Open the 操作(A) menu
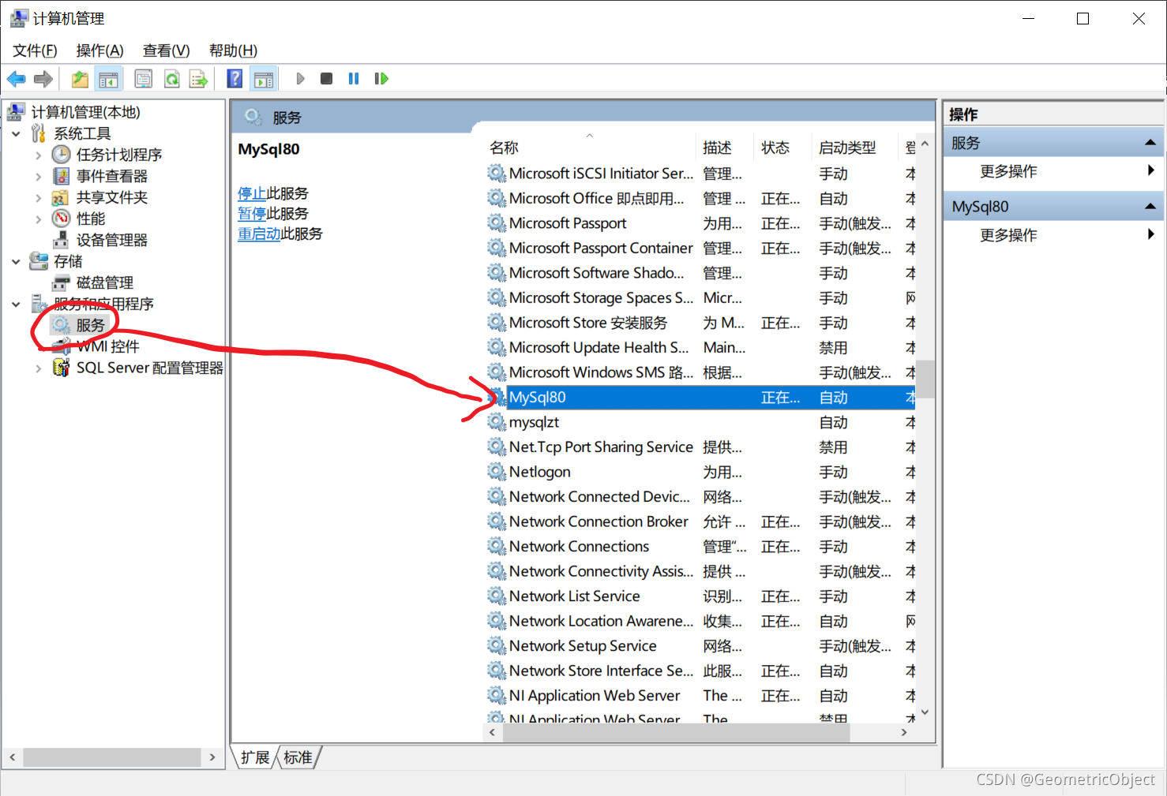 tap(99, 50)
